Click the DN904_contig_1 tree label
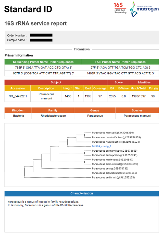162x236 pixels. pyautogui.click(x=102, y=146)
